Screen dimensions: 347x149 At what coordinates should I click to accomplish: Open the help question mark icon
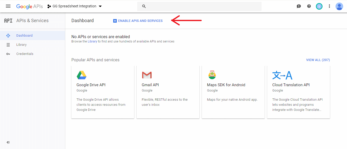tap(309, 6)
